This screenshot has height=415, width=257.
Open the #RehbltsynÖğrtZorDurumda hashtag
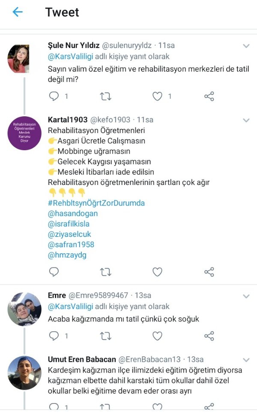(96, 203)
